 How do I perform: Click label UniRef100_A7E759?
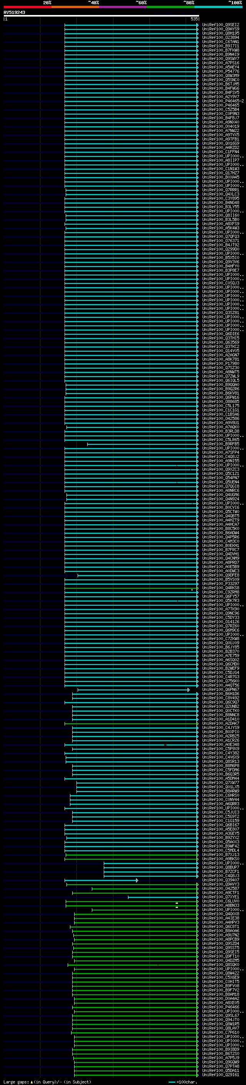(x=221, y=655)
